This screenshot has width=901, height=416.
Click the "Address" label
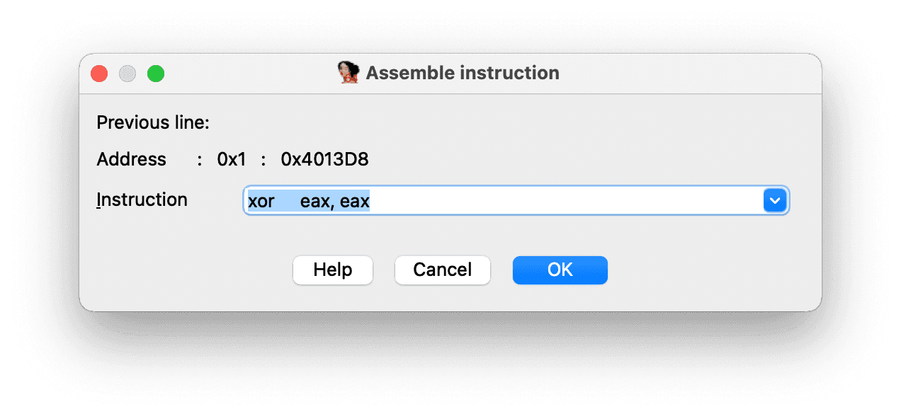coord(132,159)
